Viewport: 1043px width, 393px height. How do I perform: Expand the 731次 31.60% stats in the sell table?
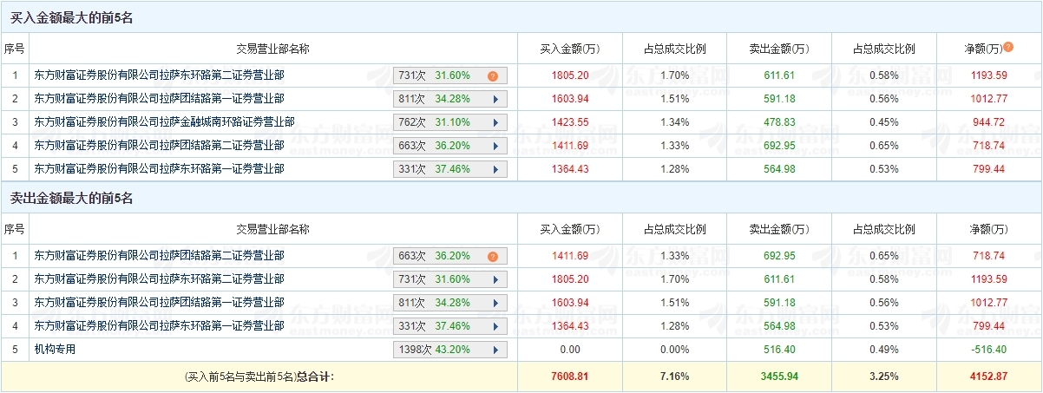(x=495, y=279)
